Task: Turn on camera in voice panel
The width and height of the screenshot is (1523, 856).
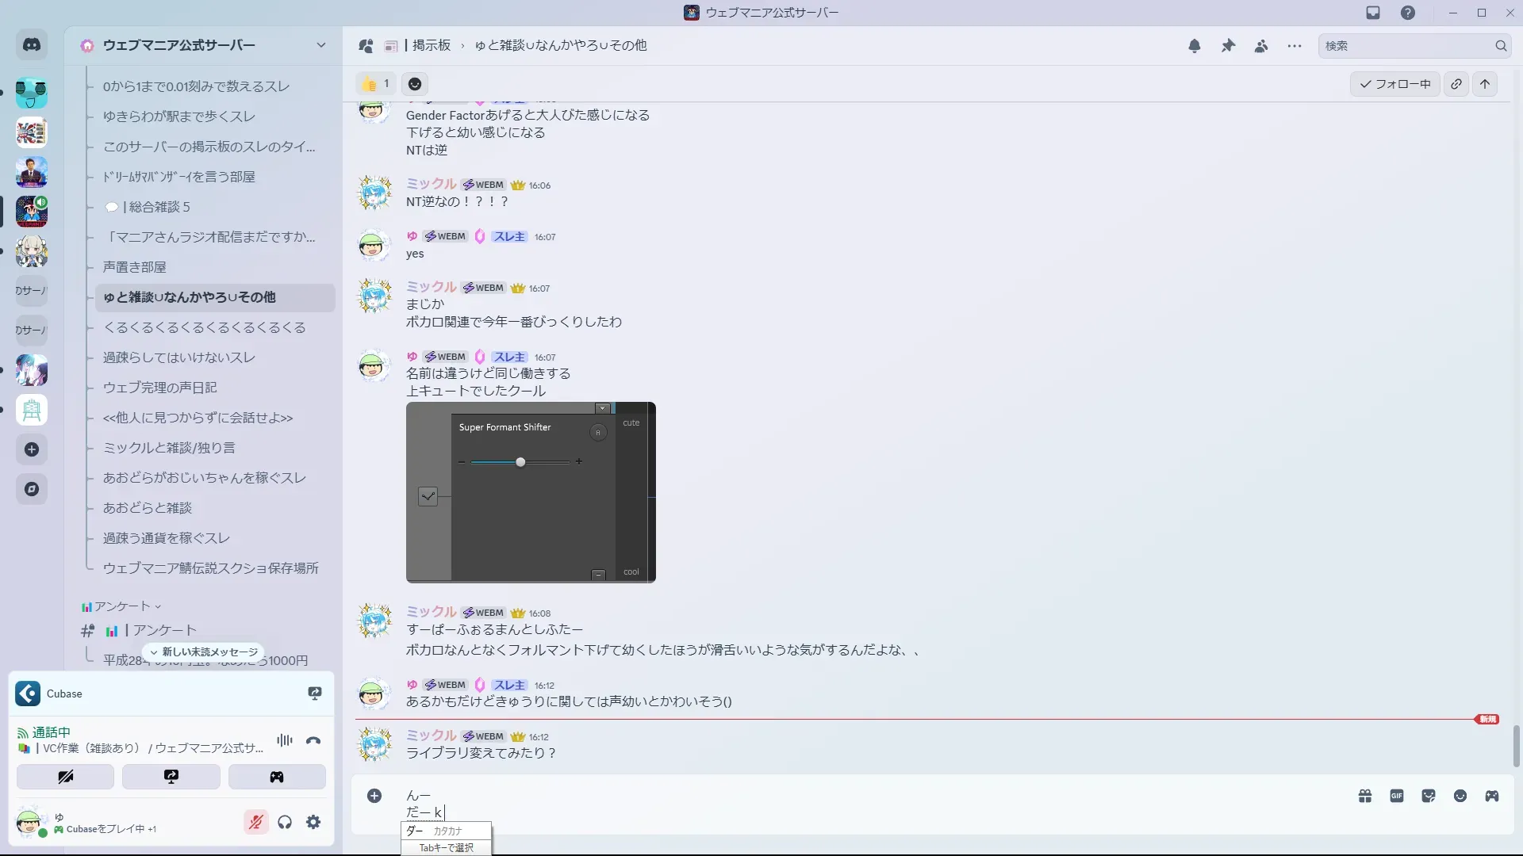Action: pyautogui.click(x=65, y=777)
